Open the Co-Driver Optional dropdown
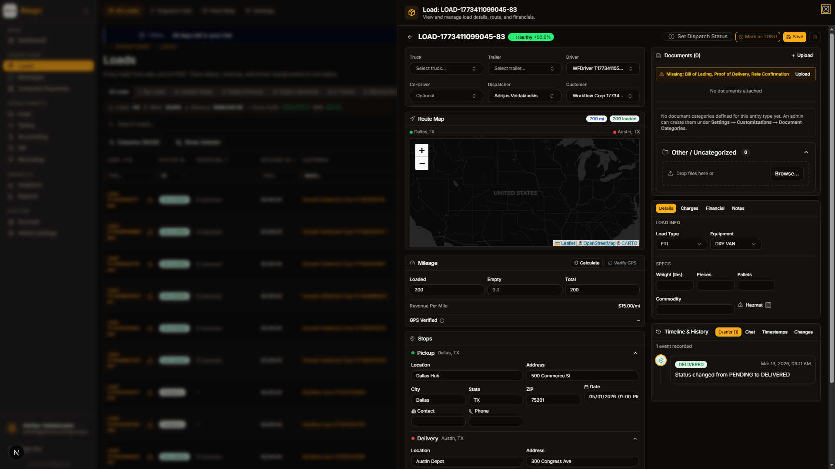Viewport: 835px width, 469px height. pos(446,96)
